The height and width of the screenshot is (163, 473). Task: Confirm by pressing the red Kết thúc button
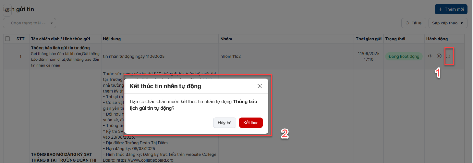[251, 123]
